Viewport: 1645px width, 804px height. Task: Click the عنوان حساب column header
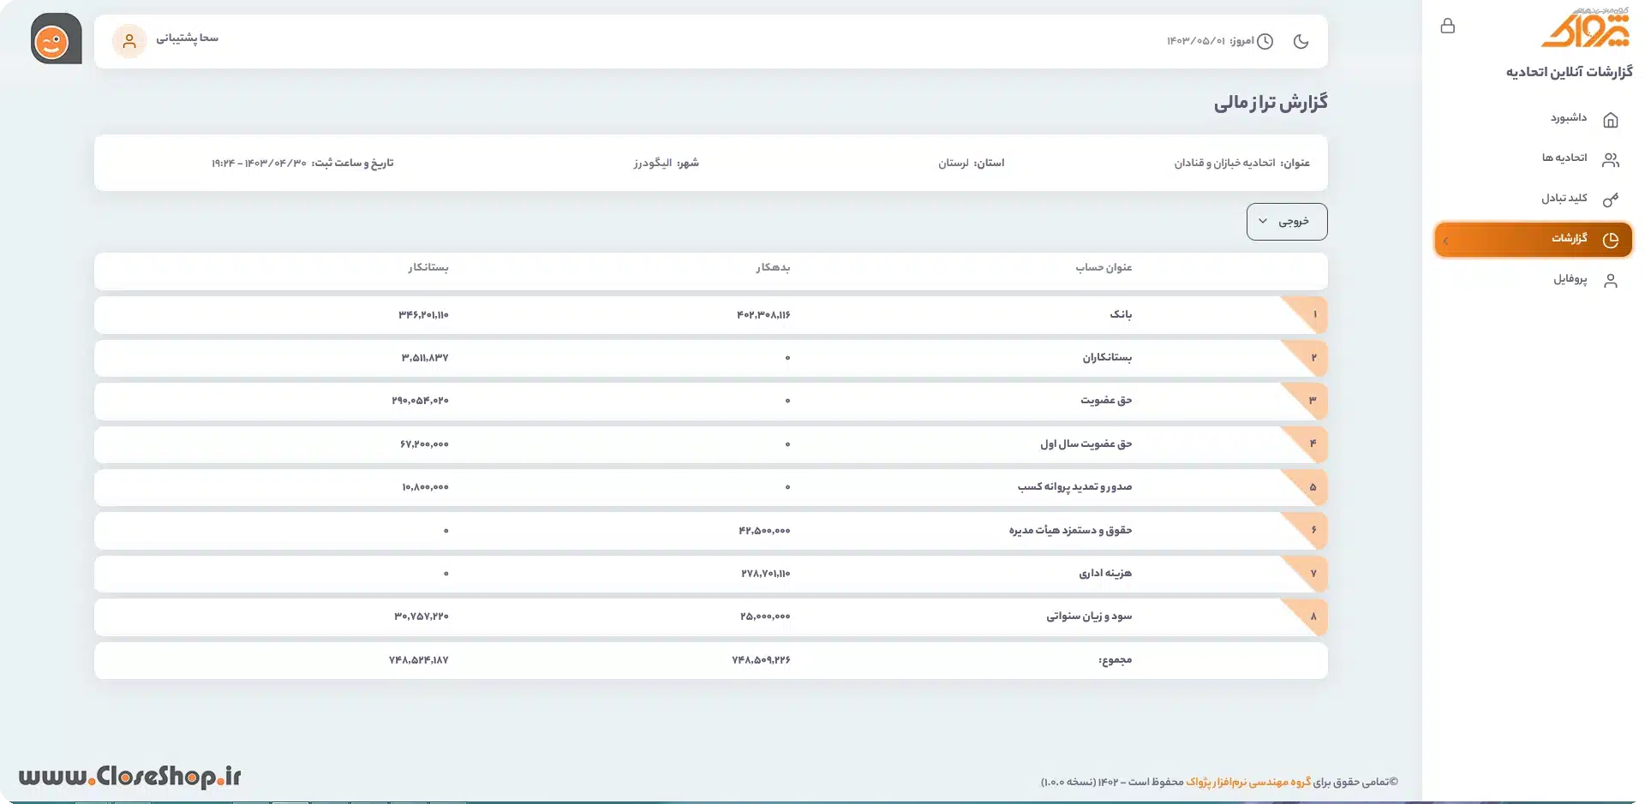(1104, 267)
